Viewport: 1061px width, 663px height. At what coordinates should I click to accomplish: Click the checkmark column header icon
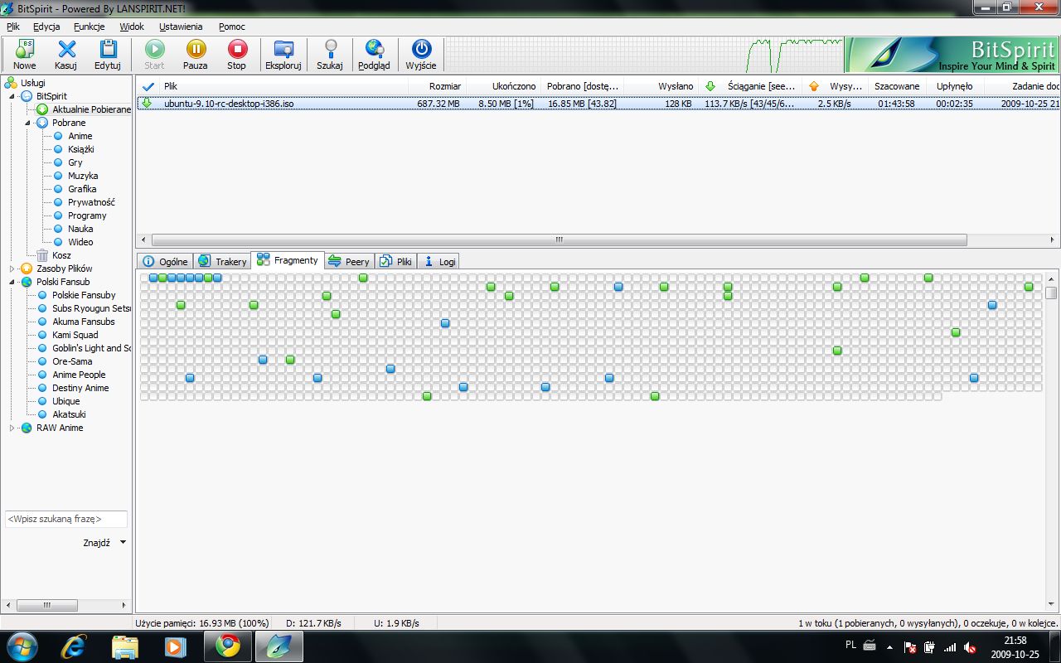[x=148, y=86]
